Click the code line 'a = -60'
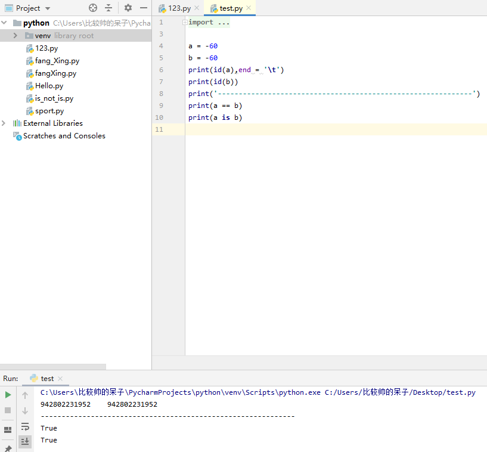Screen dimensions: 487x452 [203, 46]
